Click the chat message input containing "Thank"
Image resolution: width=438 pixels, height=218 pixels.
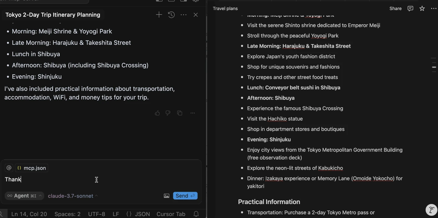[x=101, y=179]
